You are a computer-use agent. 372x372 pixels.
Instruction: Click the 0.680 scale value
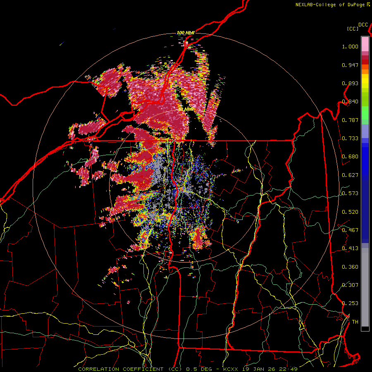(350, 157)
